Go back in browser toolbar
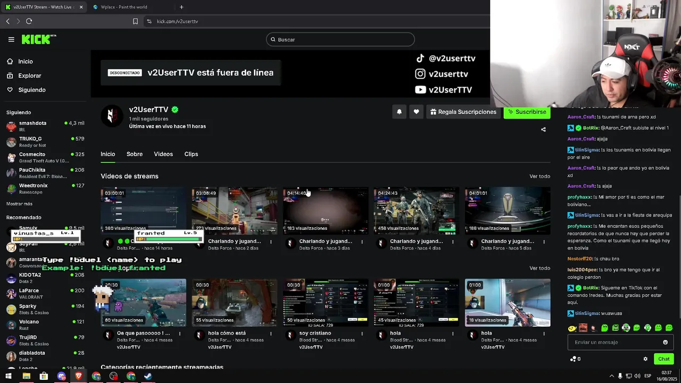The height and width of the screenshot is (383, 681). [8, 21]
